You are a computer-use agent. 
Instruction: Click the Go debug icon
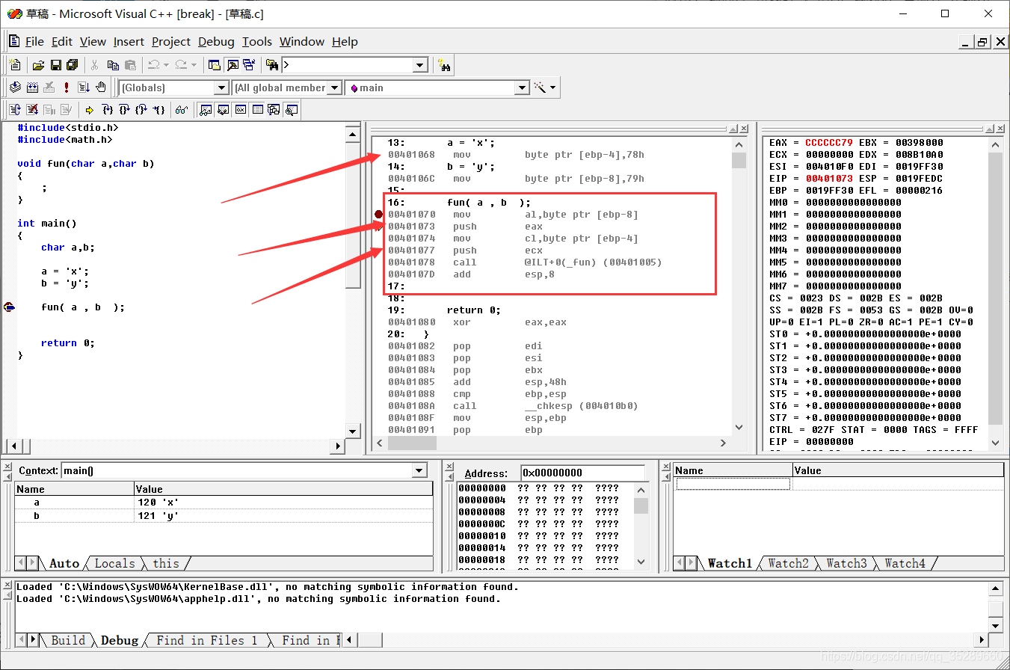84,87
